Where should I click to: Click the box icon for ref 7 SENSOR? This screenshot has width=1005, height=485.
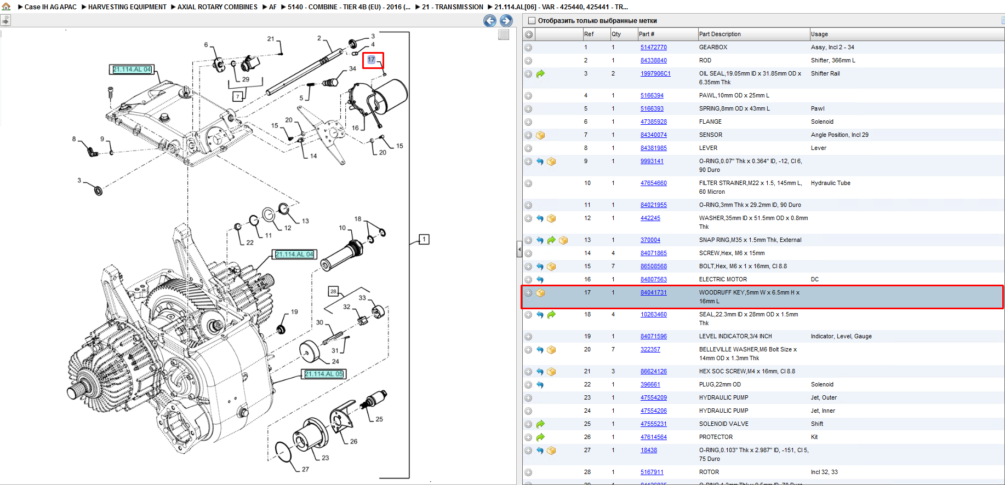pyautogui.click(x=540, y=135)
